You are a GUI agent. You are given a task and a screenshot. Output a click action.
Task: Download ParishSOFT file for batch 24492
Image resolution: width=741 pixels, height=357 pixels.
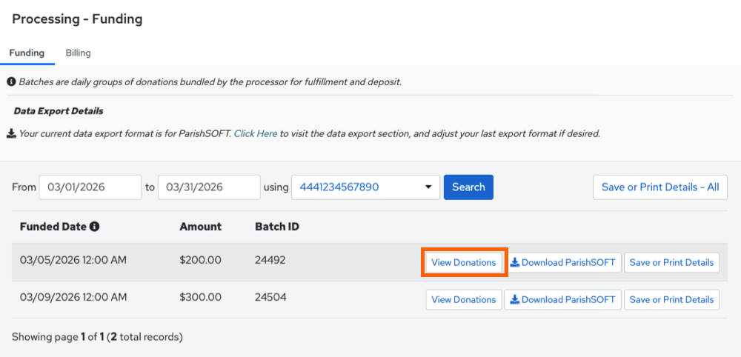[563, 262]
